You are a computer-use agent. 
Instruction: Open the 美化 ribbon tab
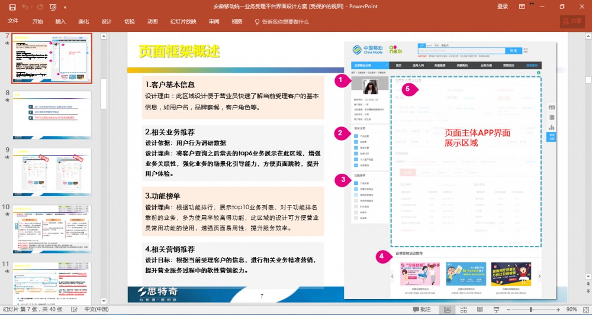[x=83, y=21]
